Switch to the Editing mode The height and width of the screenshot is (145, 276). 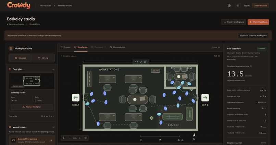point(43,58)
